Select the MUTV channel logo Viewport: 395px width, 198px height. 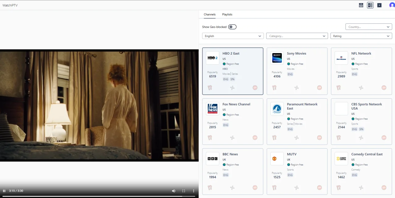pyautogui.click(x=277, y=159)
